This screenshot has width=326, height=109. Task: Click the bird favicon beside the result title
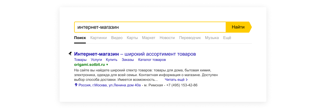click(70, 54)
